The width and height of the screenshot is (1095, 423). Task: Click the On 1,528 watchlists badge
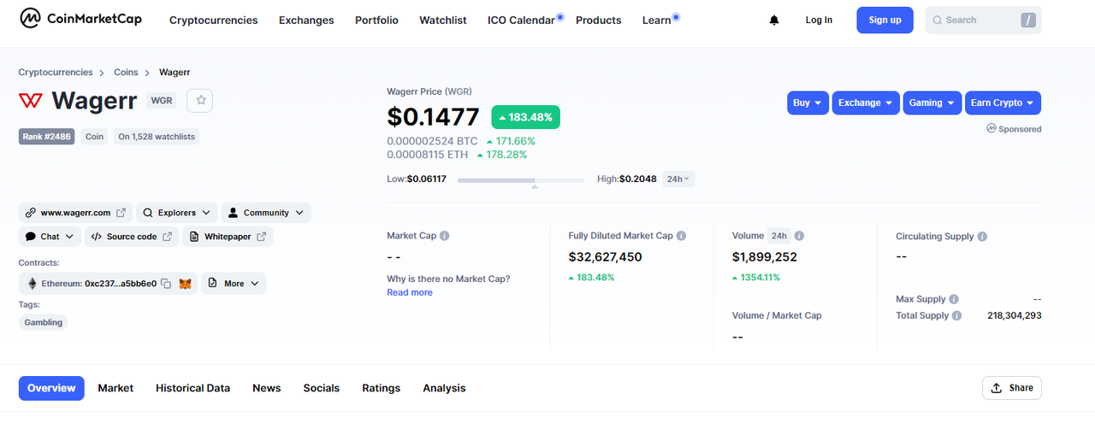[157, 137]
